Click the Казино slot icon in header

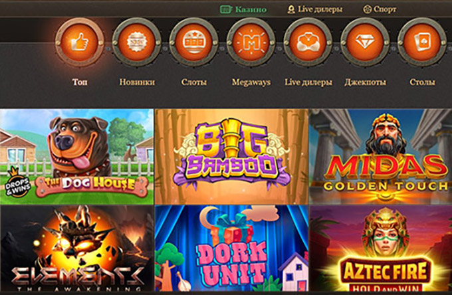click(x=226, y=9)
